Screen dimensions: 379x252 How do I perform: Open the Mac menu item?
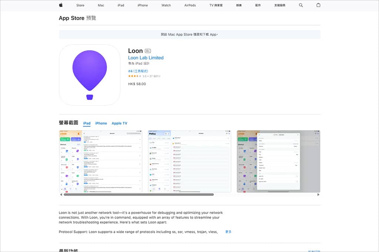pyautogui.click(x=101, y=5)
